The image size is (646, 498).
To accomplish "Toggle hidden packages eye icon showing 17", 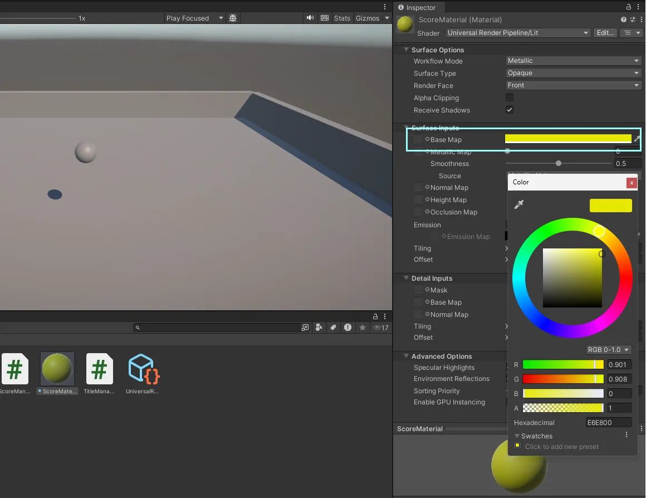I will 380,328.
